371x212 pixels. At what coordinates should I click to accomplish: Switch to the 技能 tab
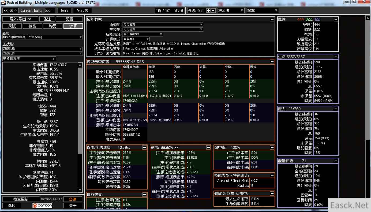coord(32,26)
